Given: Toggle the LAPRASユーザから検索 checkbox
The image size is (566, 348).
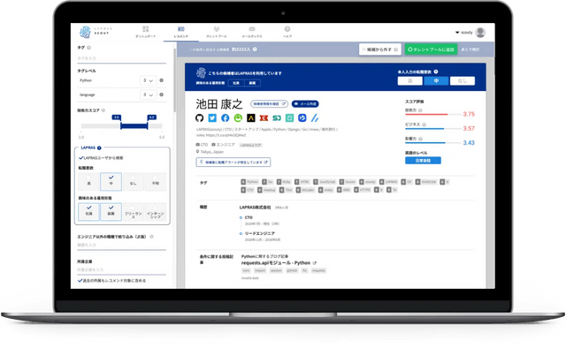Looking at the screenshot, I should (x=80, y=157).
